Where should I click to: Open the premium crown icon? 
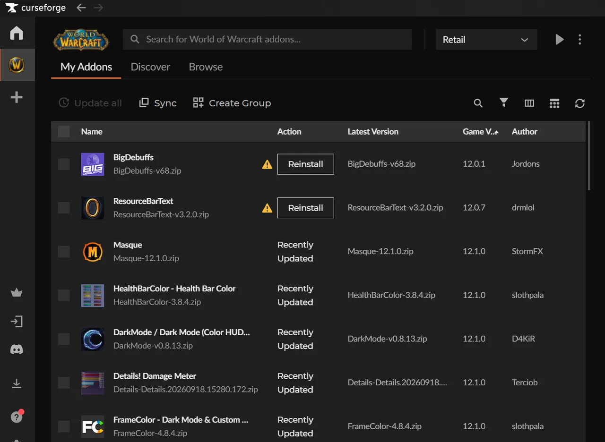[x=17, y=293]
